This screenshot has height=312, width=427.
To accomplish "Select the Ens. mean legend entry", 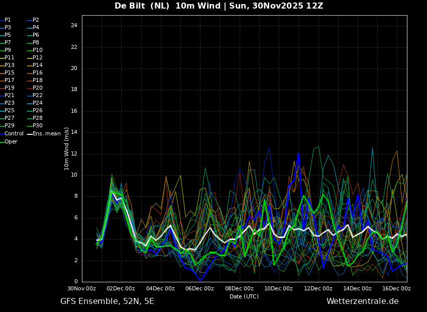I will 46,134.
